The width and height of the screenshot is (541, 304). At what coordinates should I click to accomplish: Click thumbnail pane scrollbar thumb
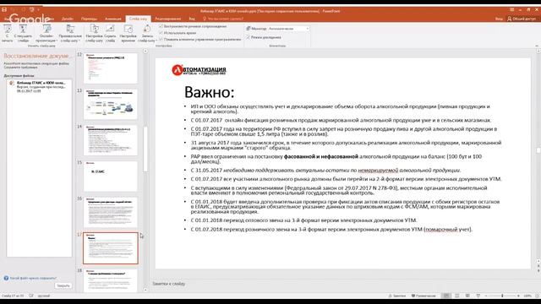click(x=145, y=149)
